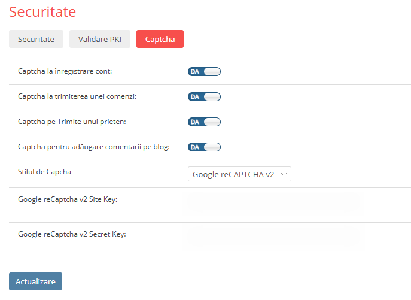Disable Captcha la înregistrare cont toggle
The height and width of the screenshot is (300, 411).
coord(205,72)
